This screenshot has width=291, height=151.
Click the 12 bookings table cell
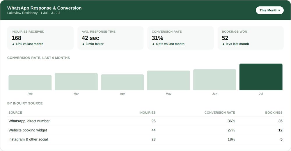point(281,130)
